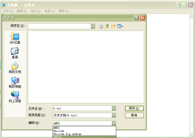Screen dimensions: 195x138
Task: Maximize the Notepad window
Action: [x=184, y=5]
